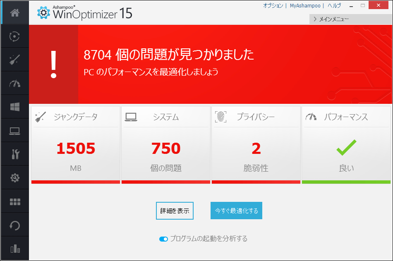Click broom icon on ジャンクデータ card
393x261 pixels.
(41, 117)
